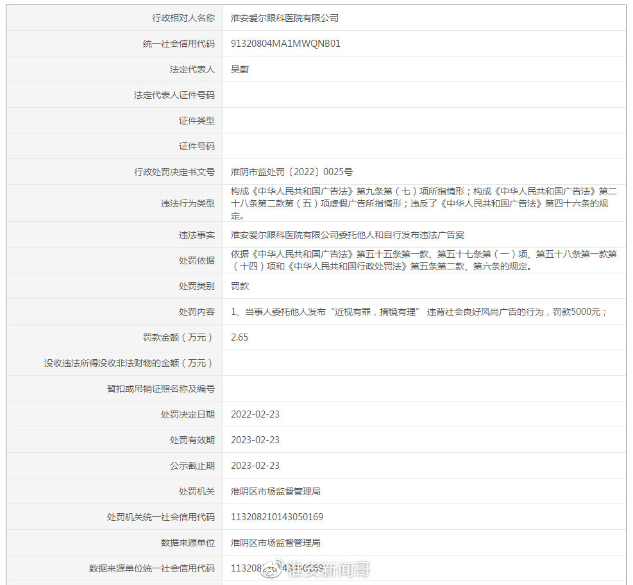Click the label 处罚有效期
Image resolution: width=633 pixels, height=585 pixels.
(x=192, y=440)
